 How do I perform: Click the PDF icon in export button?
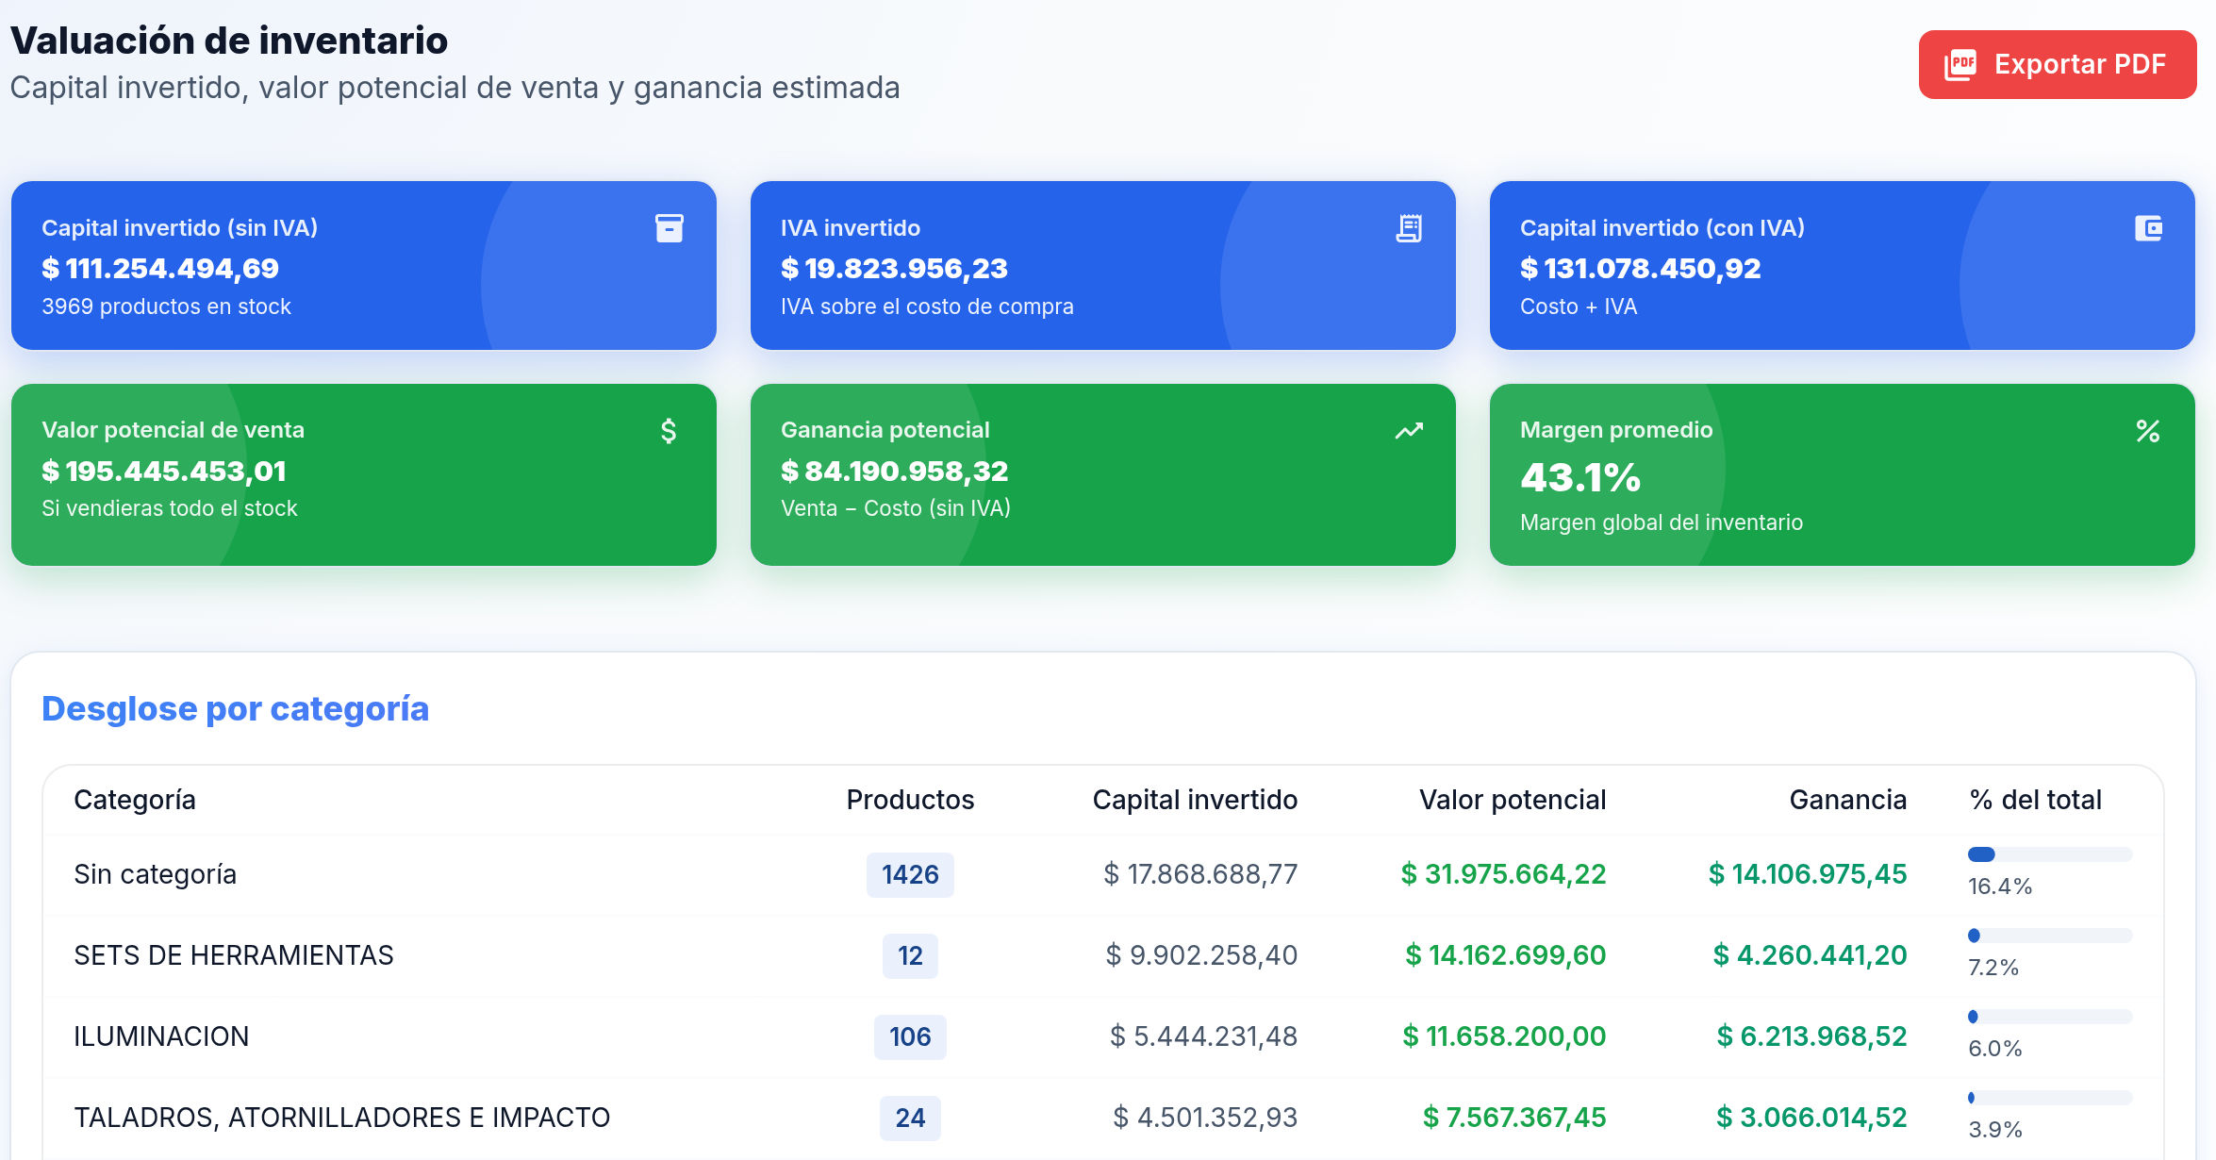coord(1960,64)
